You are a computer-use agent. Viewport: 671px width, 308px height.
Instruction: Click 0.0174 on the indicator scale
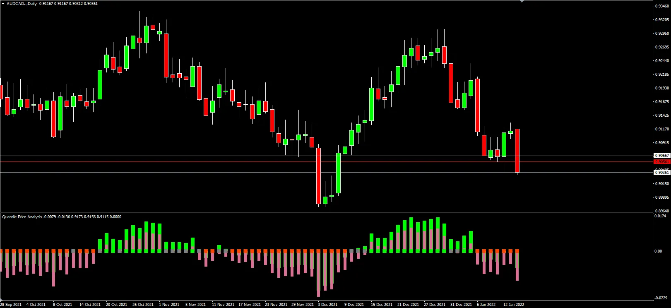[661, 216]
